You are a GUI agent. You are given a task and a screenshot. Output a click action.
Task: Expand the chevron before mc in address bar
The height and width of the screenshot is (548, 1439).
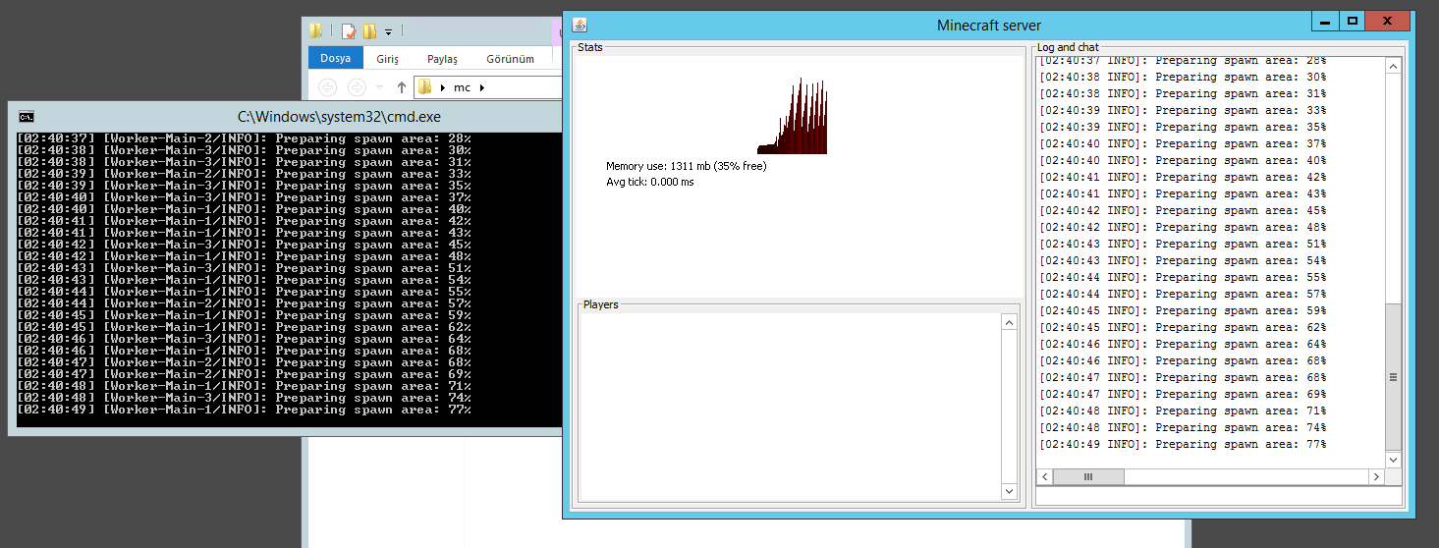tap(442, 87)
